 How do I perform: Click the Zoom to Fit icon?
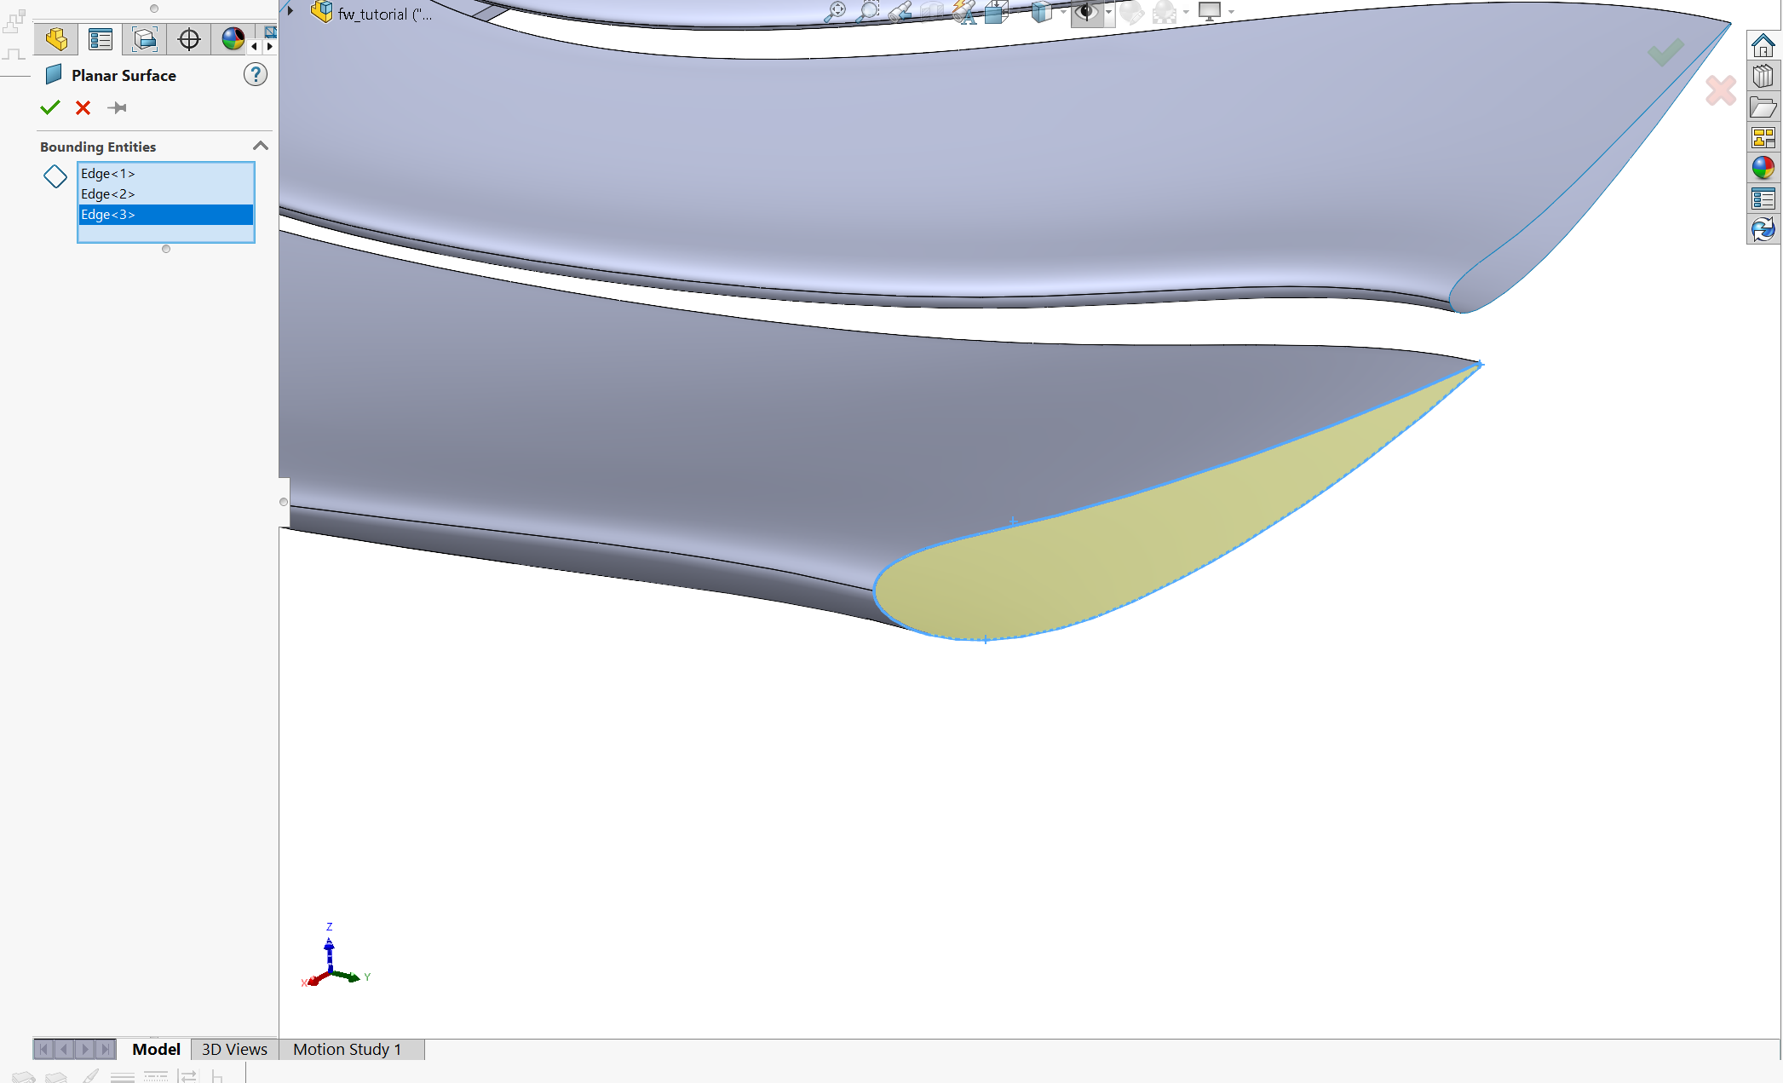pos(835,12)
